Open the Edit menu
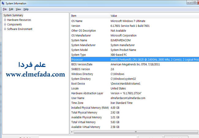 point(11,9)
